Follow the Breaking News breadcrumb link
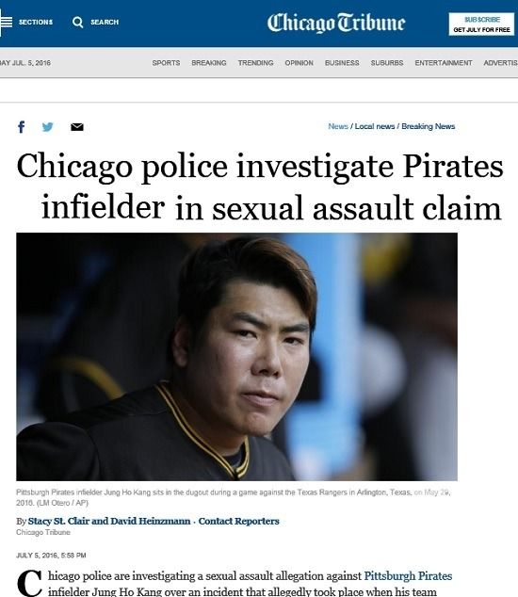This screenshot has width=518, height=597. (x=429, y=126)
